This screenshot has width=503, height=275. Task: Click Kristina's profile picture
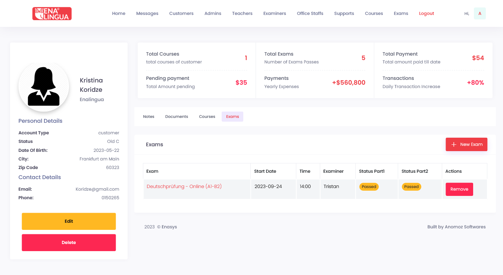pos(43,86)
